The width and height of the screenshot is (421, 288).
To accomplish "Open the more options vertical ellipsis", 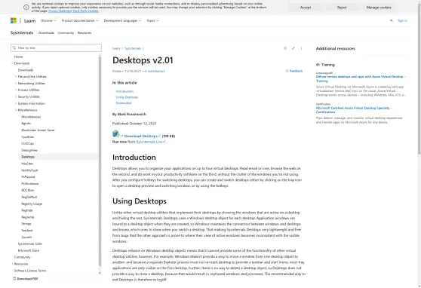I will (x=301, y=48).
